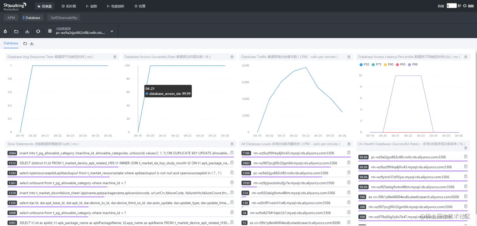Viewport: 477px width, 226px height.
Task: Copy rm-wz9uz99hkq4jihc43 entry in Database Loads
Action: coord(349,152)
